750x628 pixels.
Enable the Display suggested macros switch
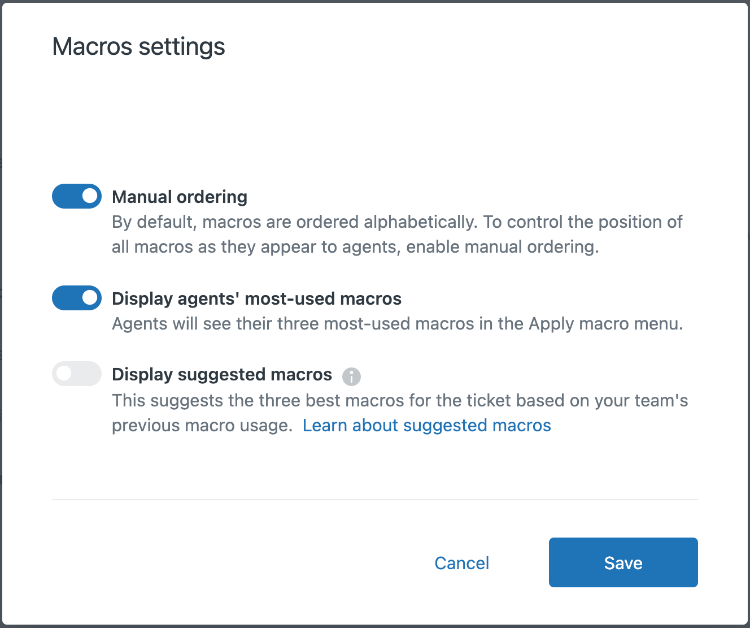[x=76, y=374]
